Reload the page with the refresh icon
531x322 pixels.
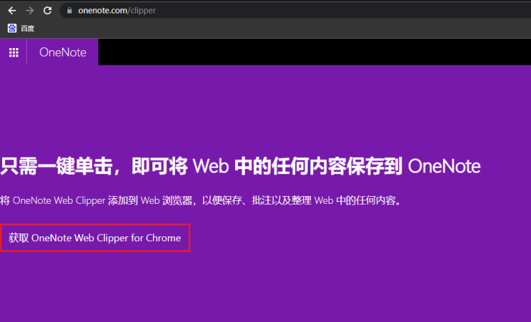[47, 11]
